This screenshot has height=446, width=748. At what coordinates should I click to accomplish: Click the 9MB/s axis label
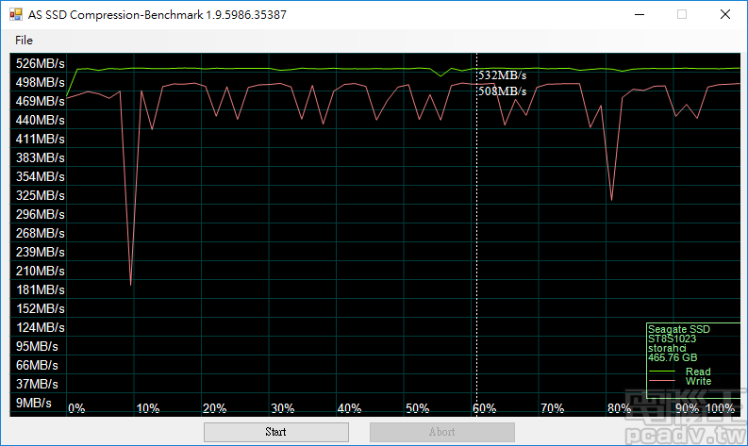[33, 403]
